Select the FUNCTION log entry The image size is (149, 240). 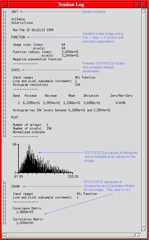(x=18, y=37)
